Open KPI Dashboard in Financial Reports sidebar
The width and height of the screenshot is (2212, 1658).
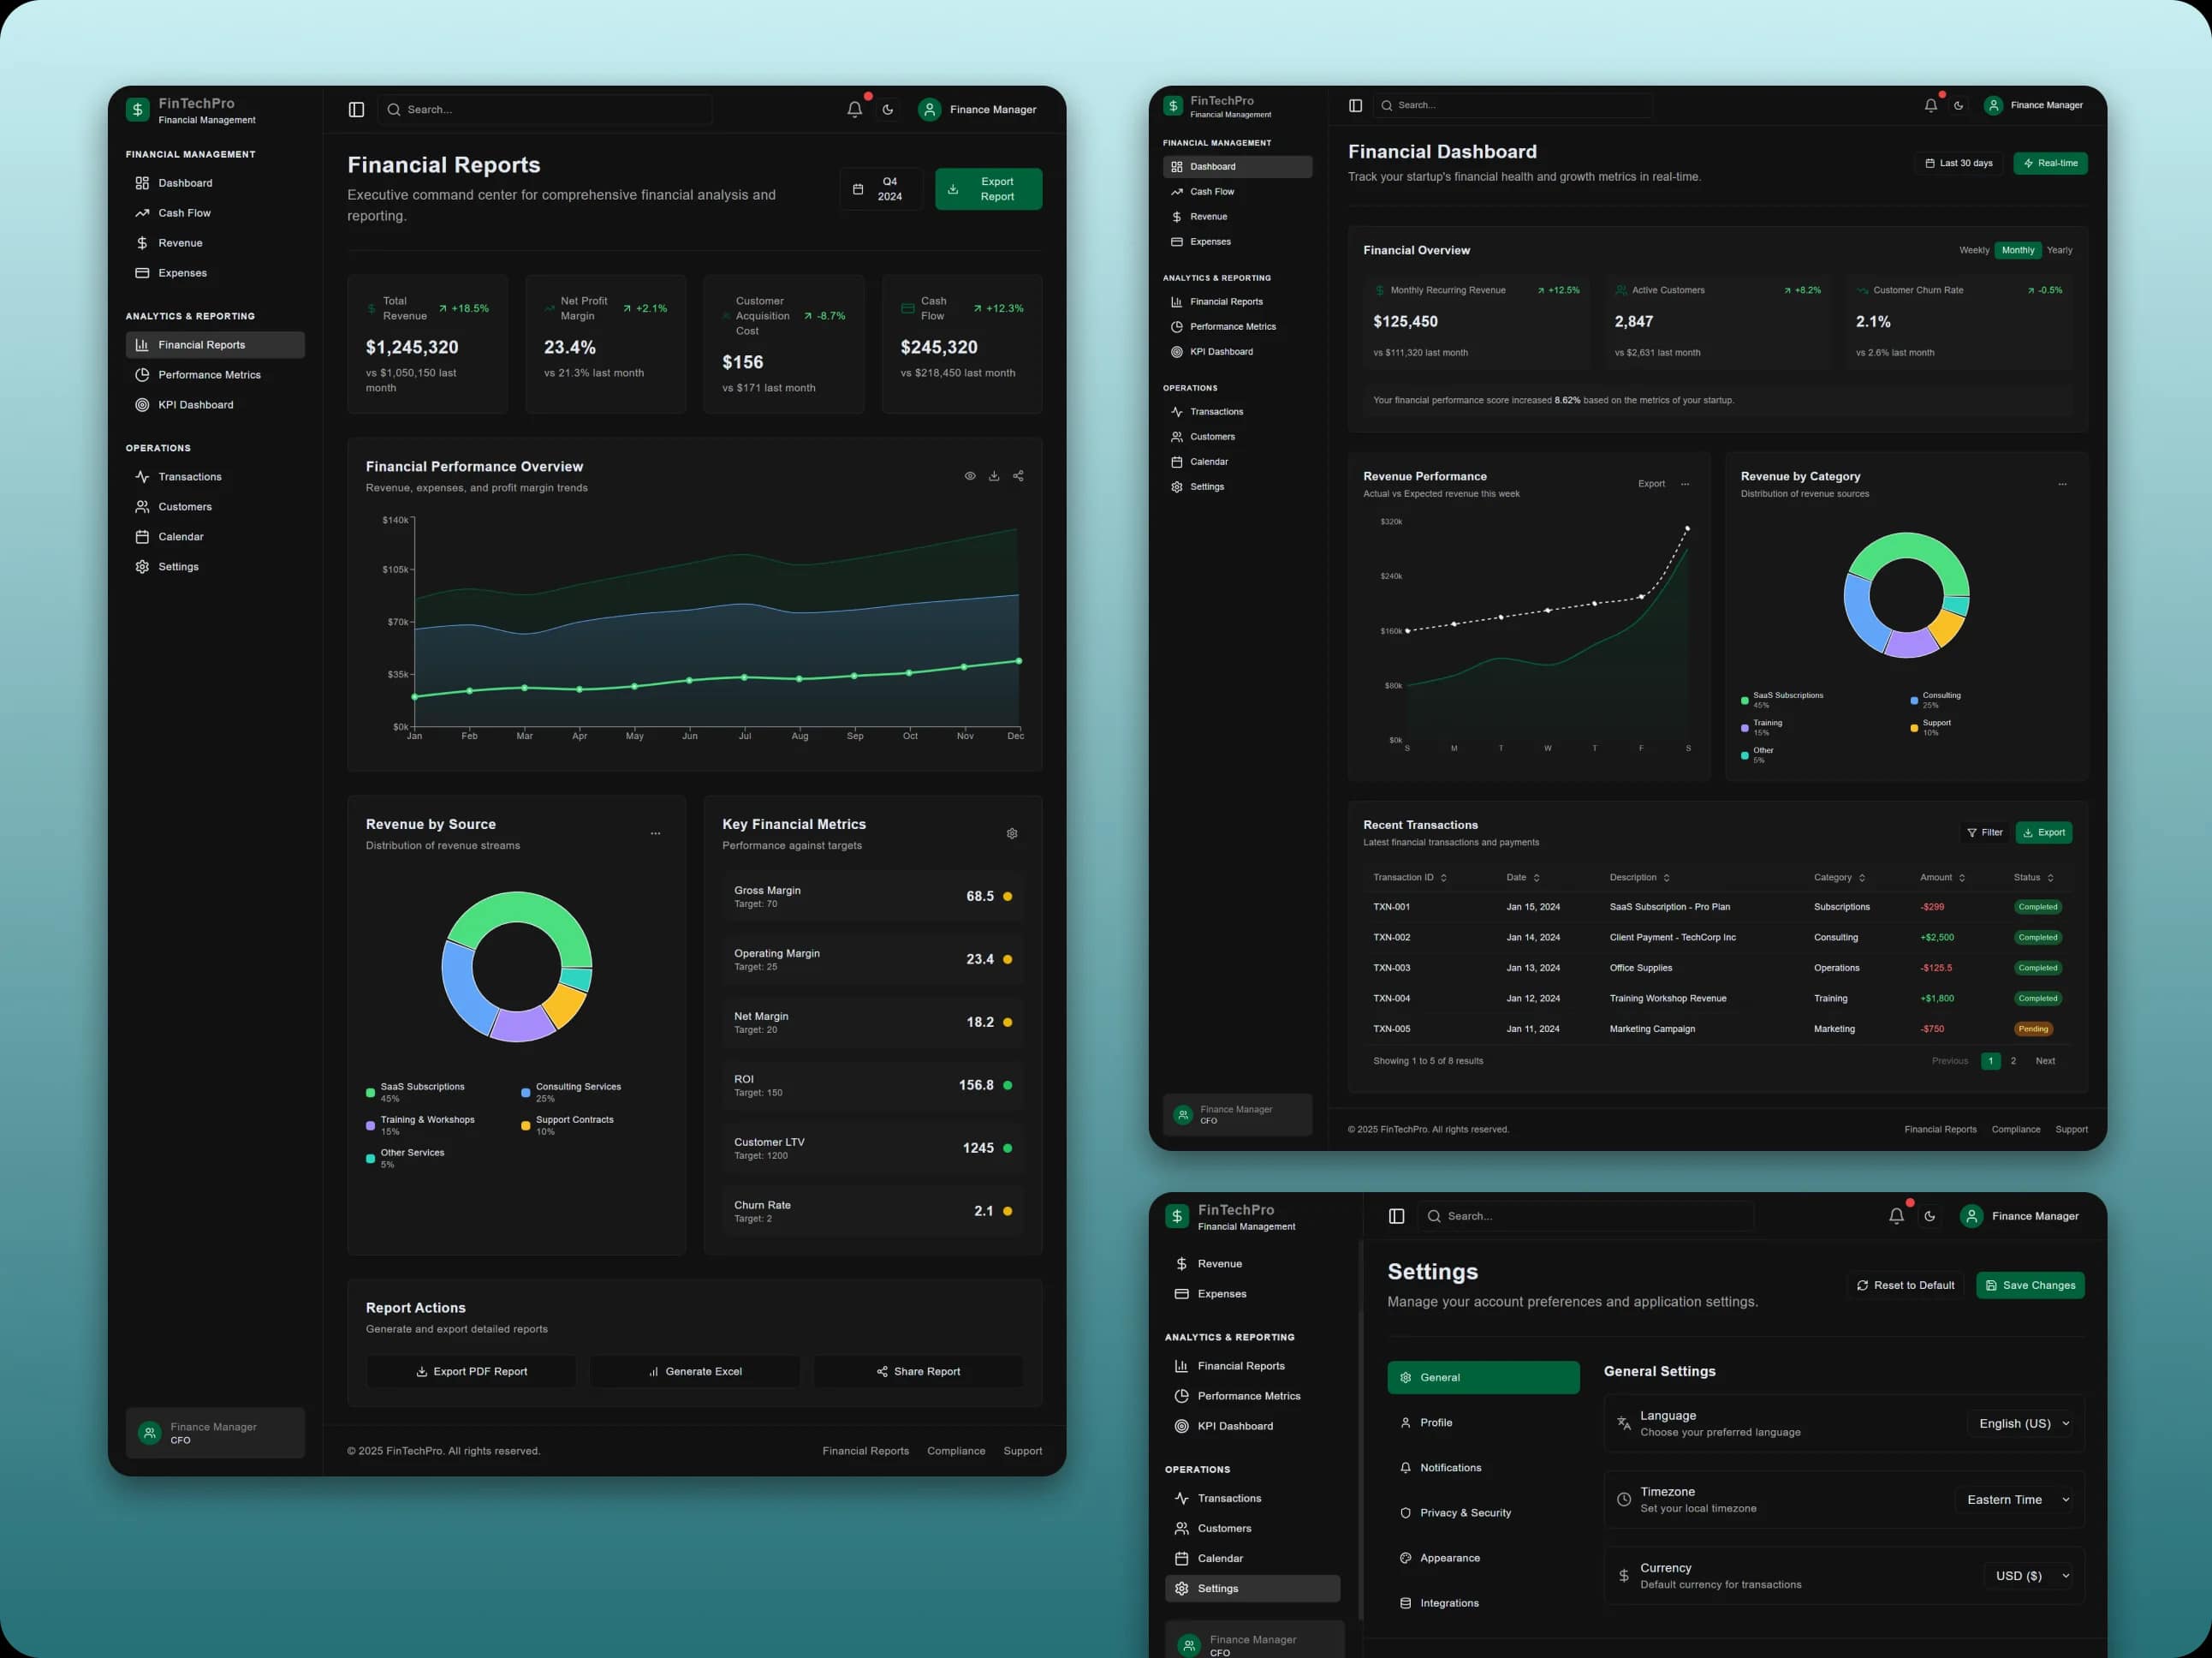coord(215,405)
